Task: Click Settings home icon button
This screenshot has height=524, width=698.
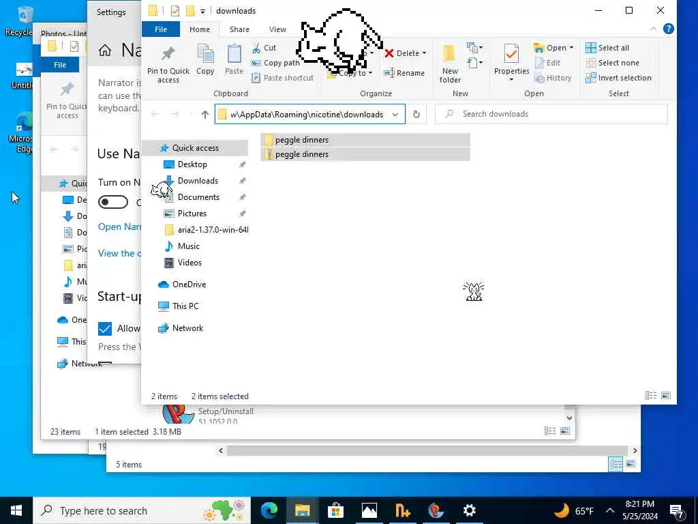Action: (x=105, y=50)
